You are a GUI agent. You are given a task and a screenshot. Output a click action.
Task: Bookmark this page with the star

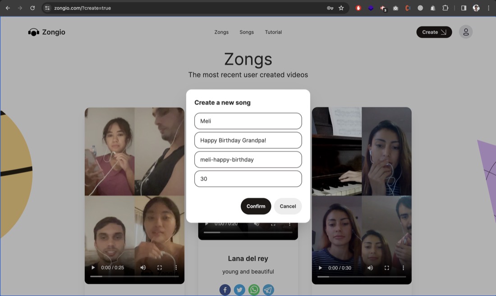click(x=341, y=8)
